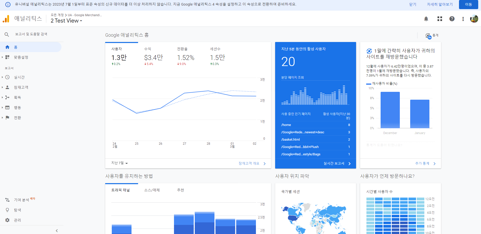The height and width of the screenshot is (234, 481).
Task: Click the 홈 sidebar menu item
Action: pos(31,47)
